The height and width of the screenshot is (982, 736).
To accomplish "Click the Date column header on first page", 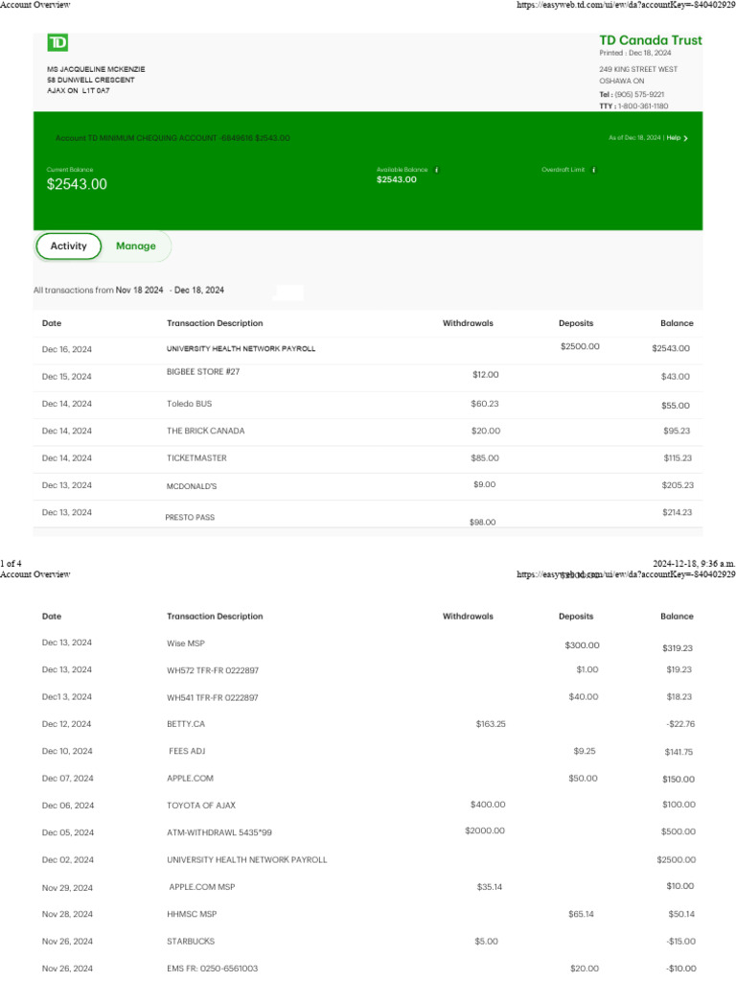I will point(52,323).
